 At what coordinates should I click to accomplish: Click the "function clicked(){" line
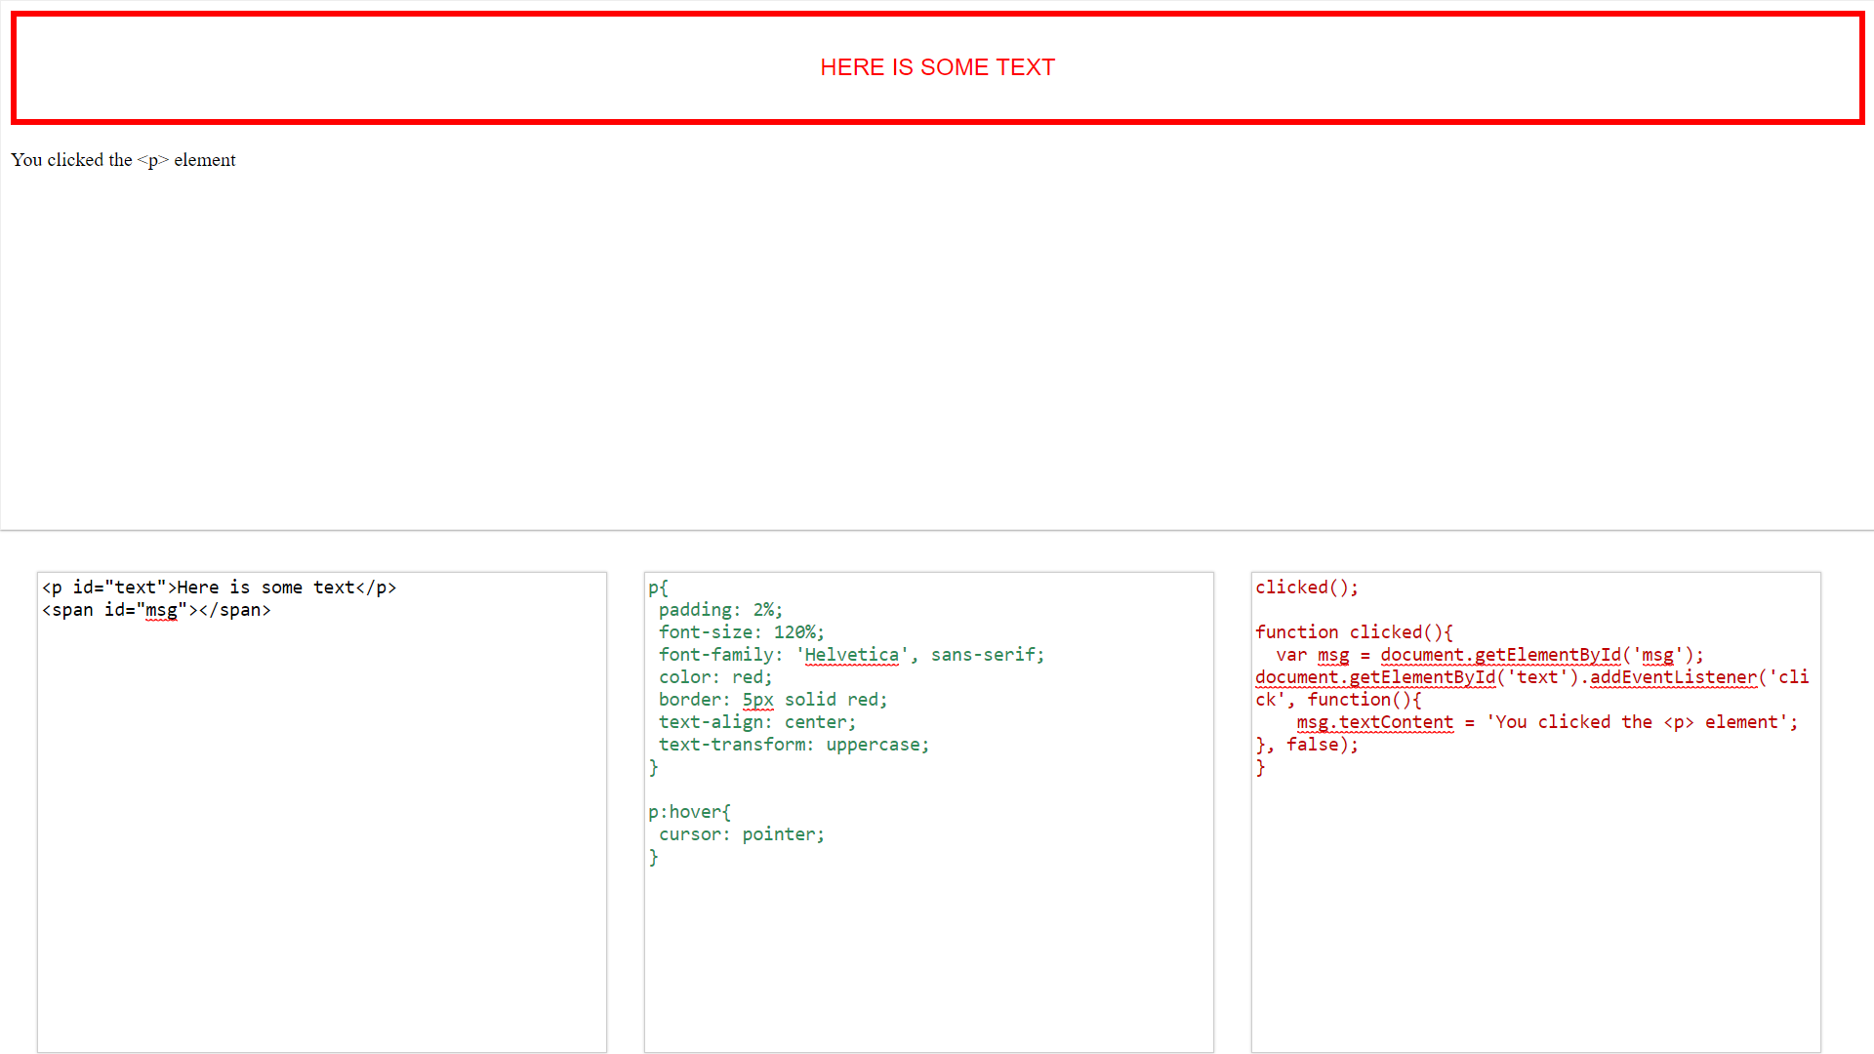pos(1354,632)
